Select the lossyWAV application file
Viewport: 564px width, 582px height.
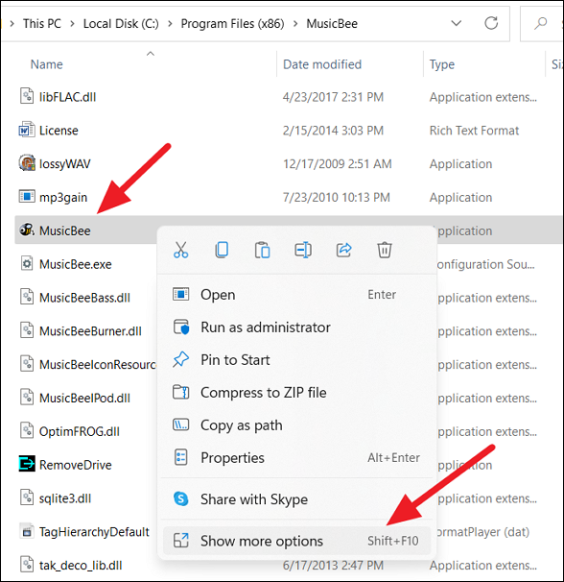click(65, 163)
